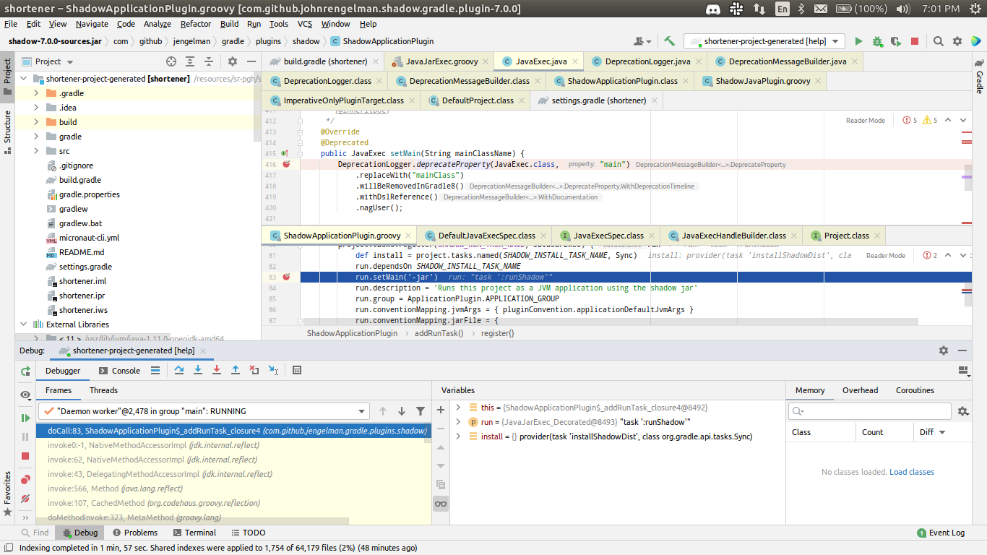Open Evaluate Expression with the calculator icon
The image size is (987, 555).
pos(296,370)
